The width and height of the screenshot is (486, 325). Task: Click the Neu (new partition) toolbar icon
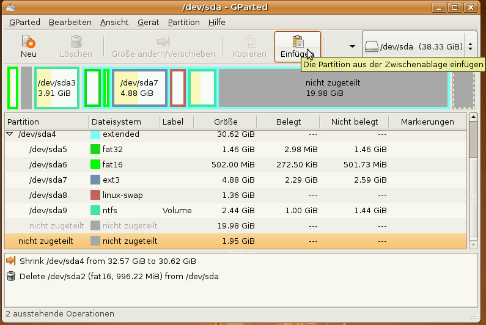[x=28, y=42]
